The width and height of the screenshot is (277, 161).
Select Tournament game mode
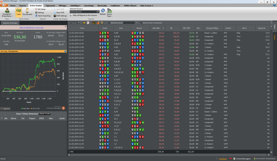(x=27, y=12)
